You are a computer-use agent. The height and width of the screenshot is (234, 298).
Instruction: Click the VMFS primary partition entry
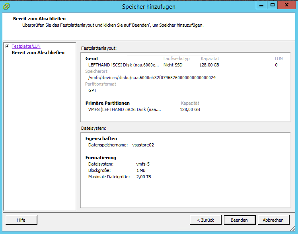(124, 109)
